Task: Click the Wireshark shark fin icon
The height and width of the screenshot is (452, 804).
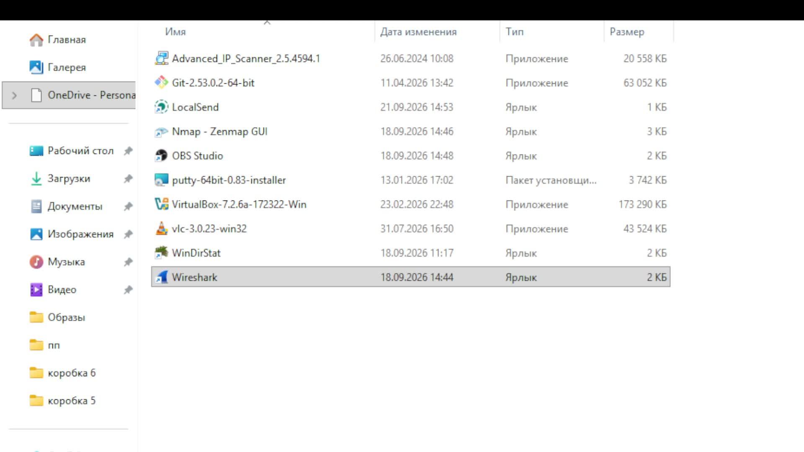Action: click(161, 277)
